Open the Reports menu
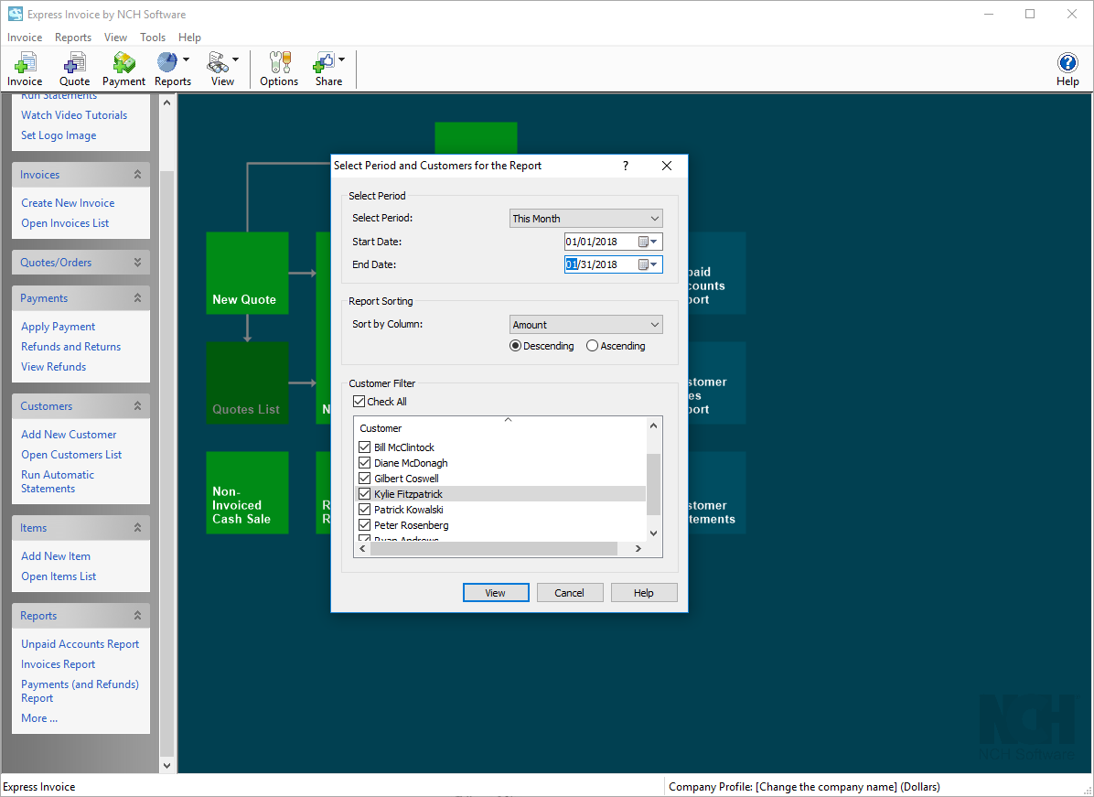1094x797 pixels. (x=72, y=38)
